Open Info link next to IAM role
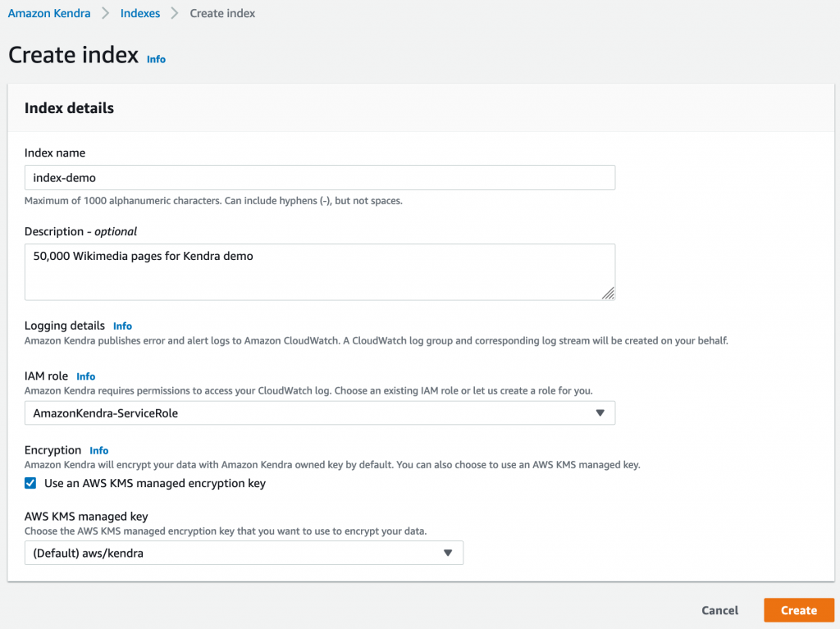Viewport: 840px width, 629px height. (x=86, y=376)
